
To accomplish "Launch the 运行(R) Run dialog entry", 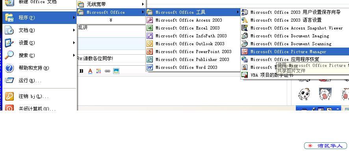I will (40, 80).
